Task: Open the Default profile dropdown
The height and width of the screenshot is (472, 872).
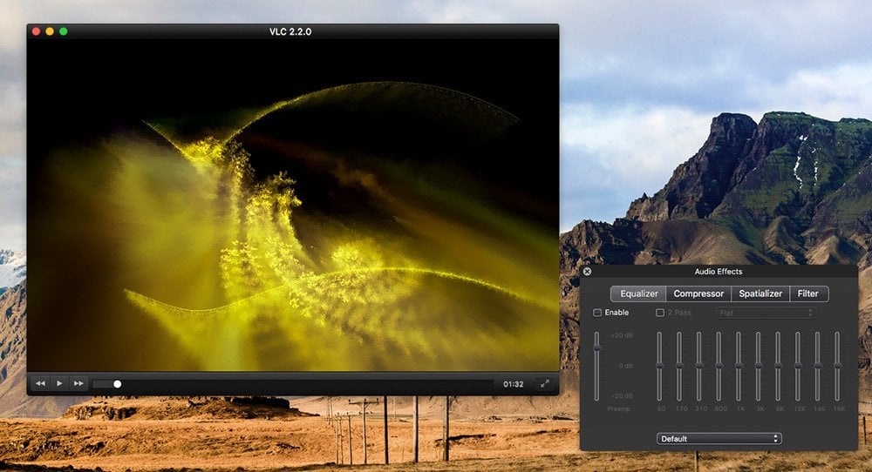Action: tap(719, 439)
